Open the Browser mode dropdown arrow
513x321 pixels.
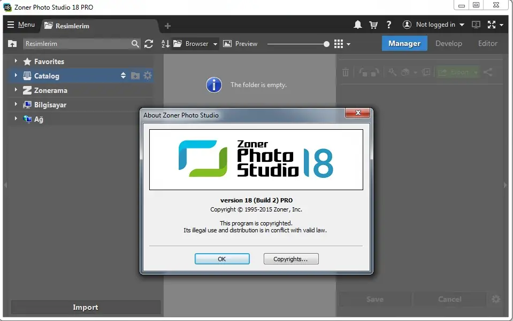(215, 44)
